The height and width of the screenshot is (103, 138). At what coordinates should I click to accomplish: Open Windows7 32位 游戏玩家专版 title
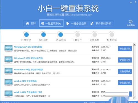[x=28, y=58]
